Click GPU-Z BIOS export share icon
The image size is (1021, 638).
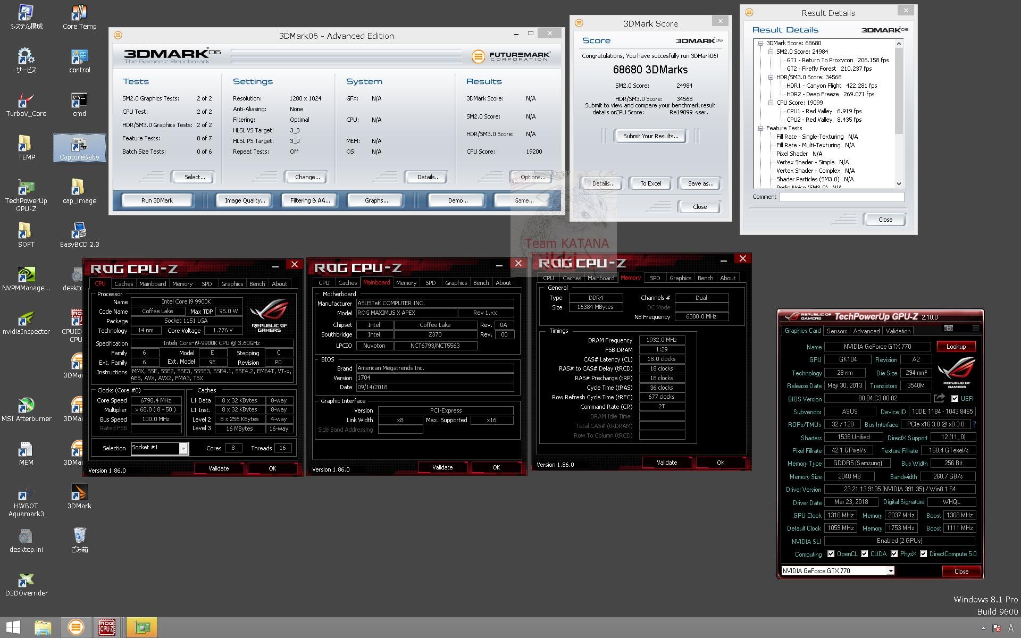[940, 398]
